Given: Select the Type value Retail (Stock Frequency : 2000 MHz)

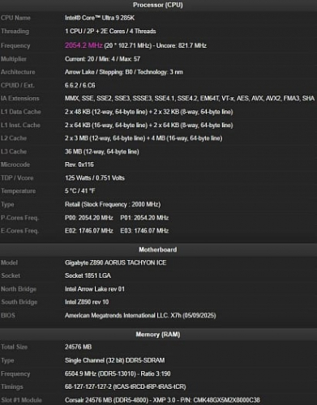Looking at the screenshot, I should click(113, 205).
